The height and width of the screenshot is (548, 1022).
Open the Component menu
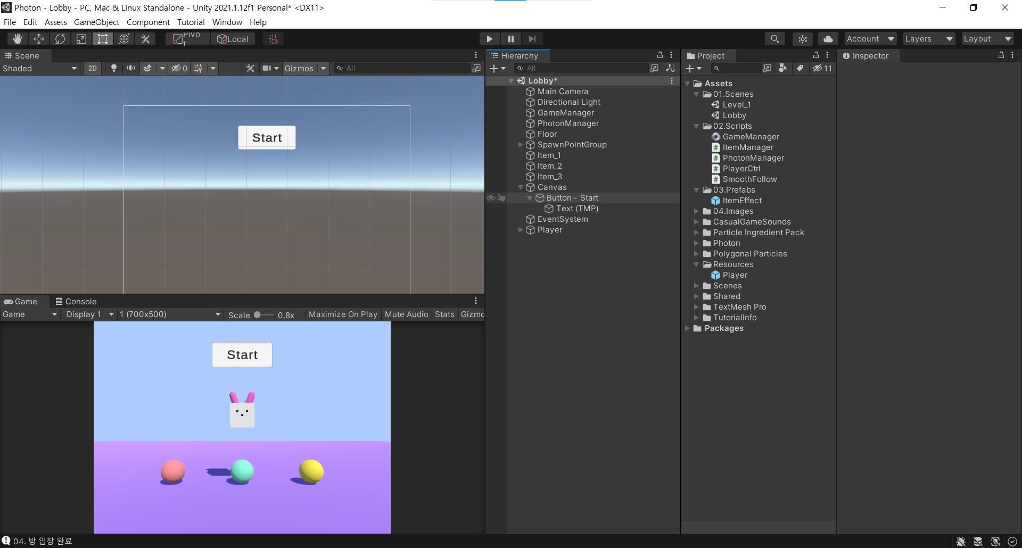148,22
